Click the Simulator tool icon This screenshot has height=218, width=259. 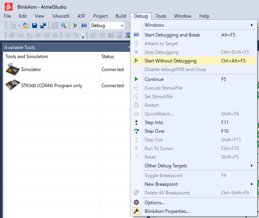pos(12,69)
